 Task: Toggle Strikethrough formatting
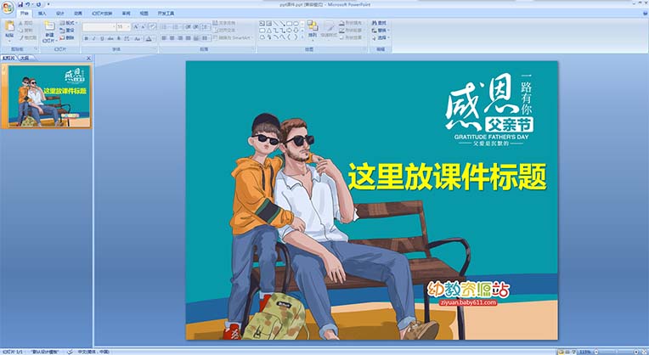110,38
